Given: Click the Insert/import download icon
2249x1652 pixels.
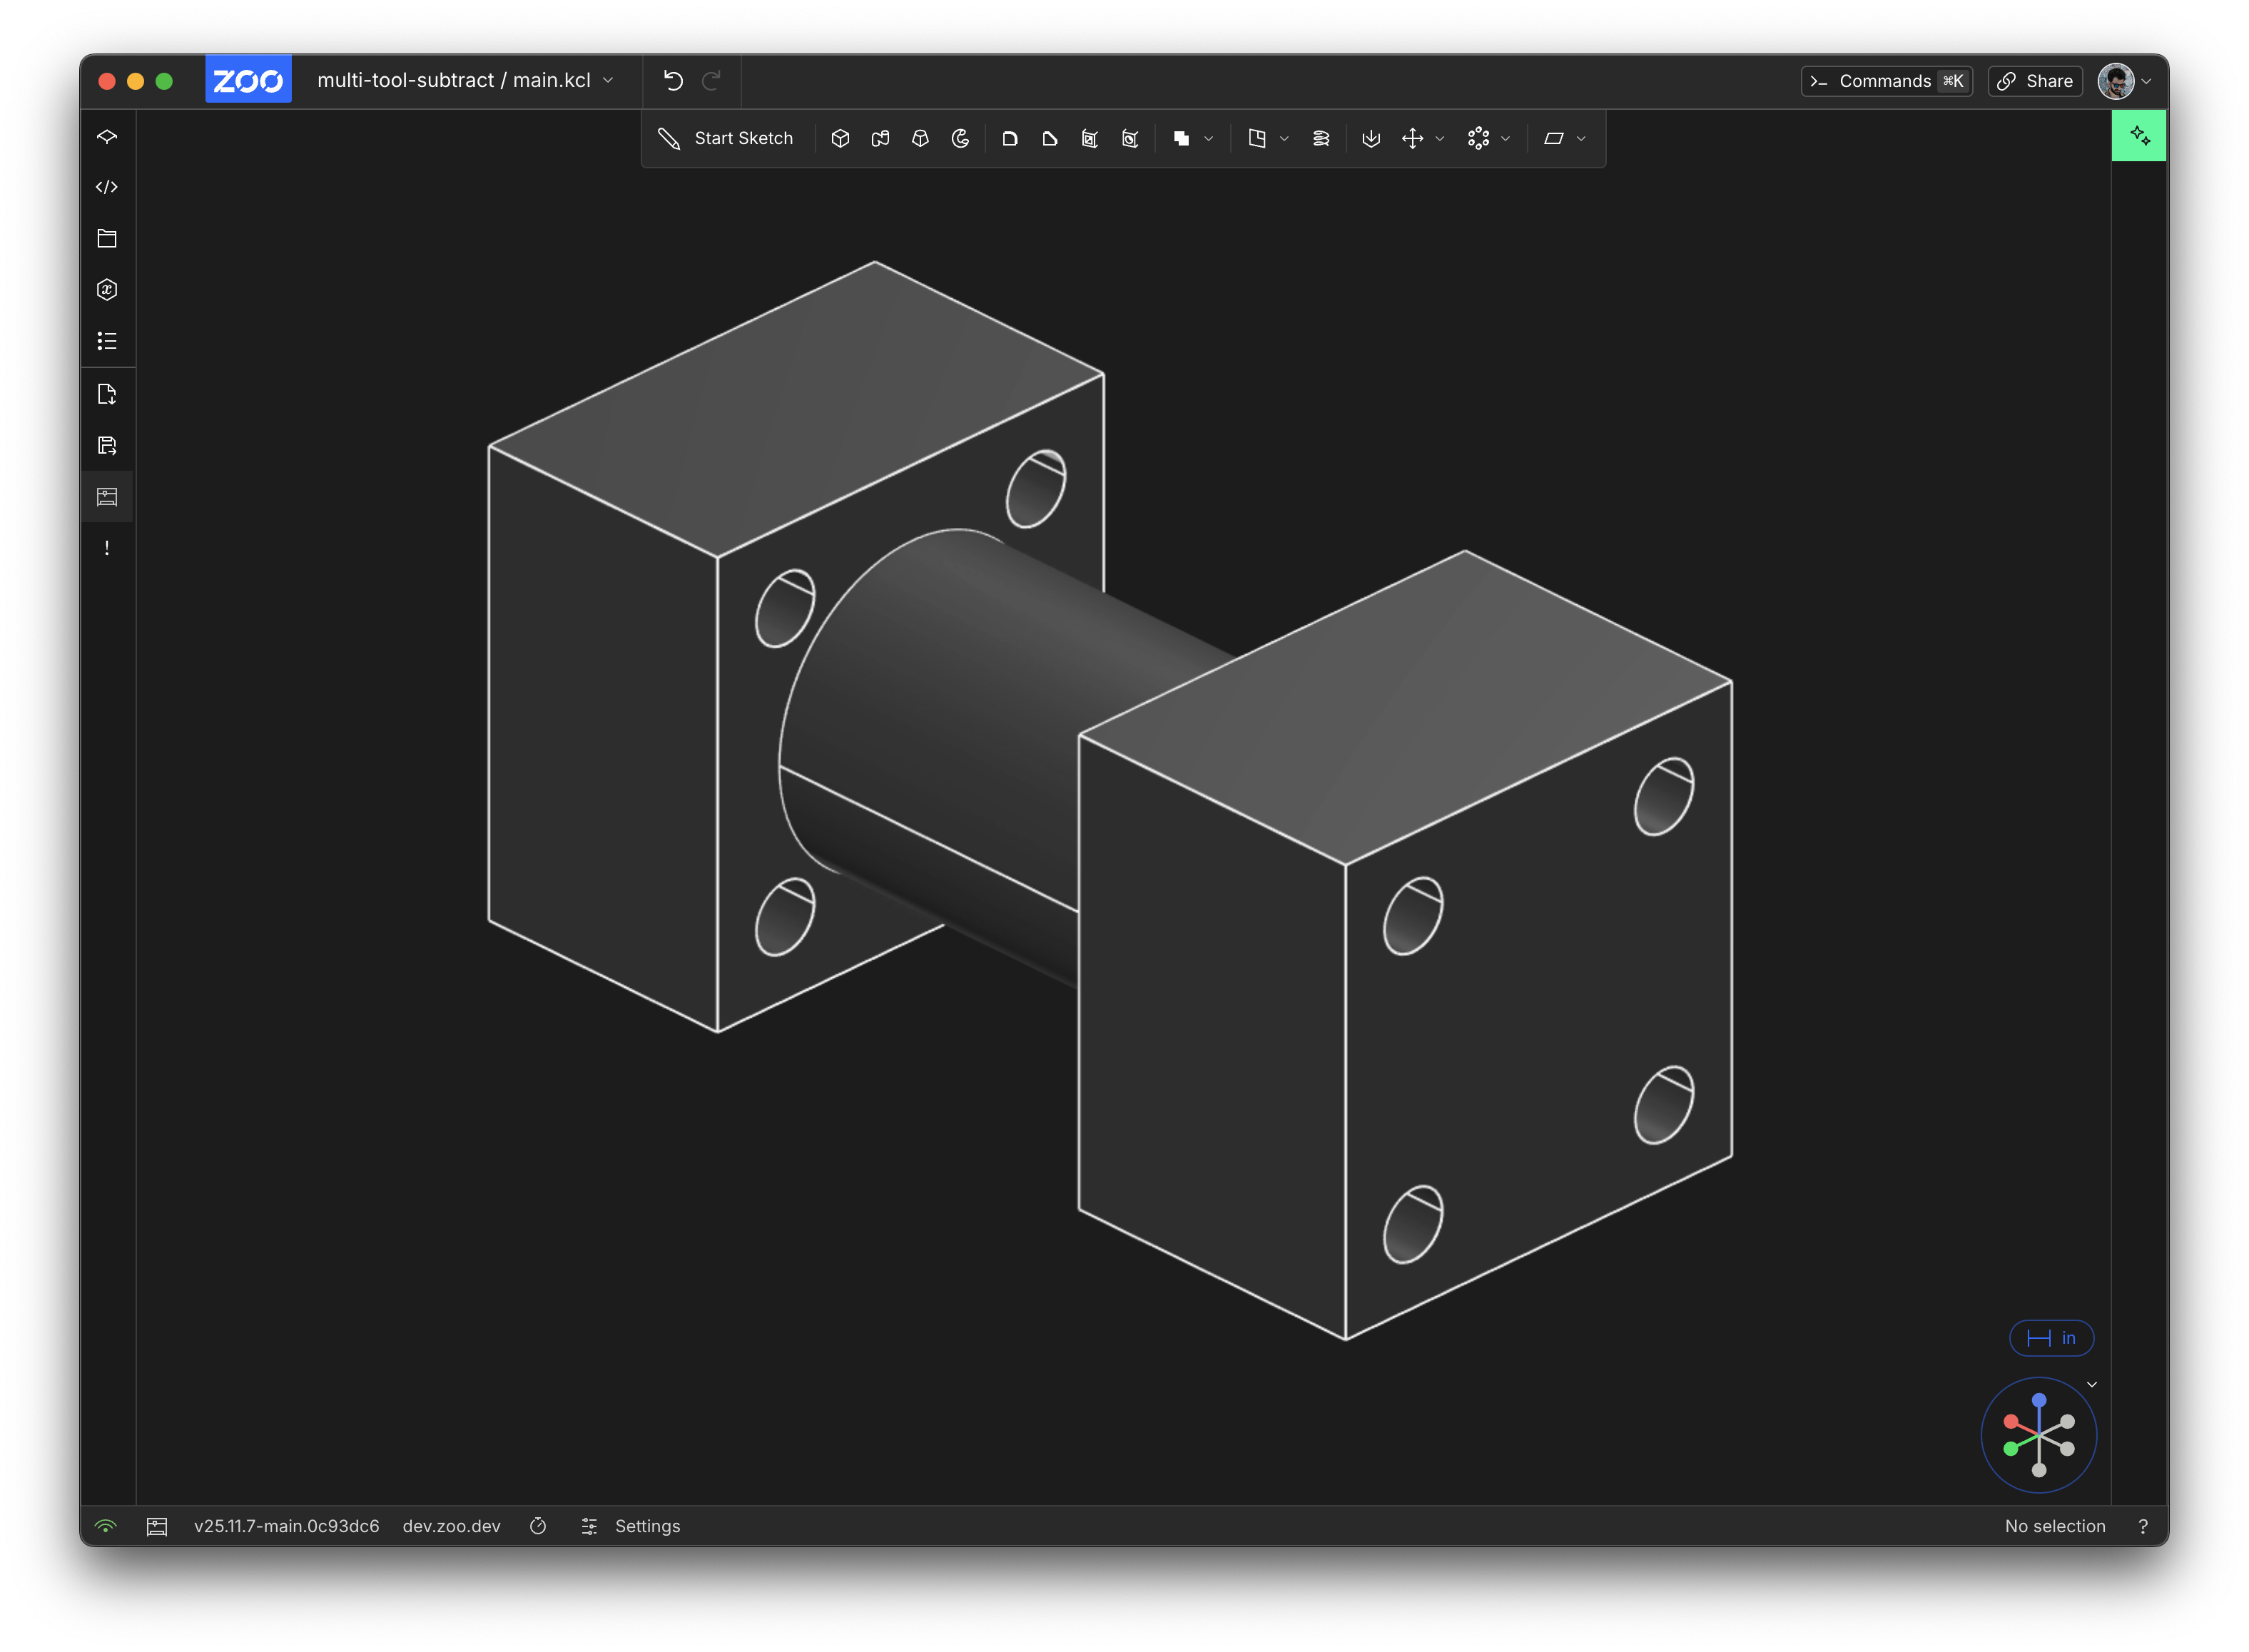Looking at the screenshot, I should 1371,138.
